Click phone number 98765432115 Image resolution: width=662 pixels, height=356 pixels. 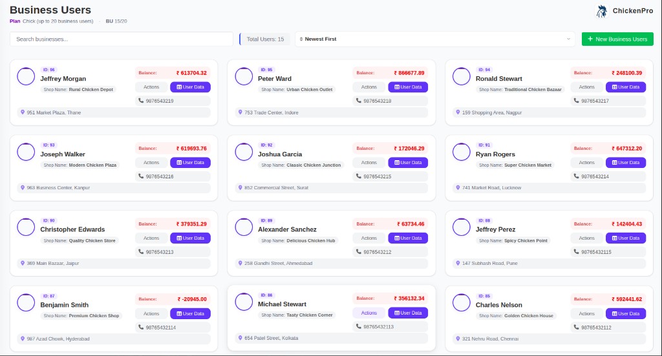pos(596,252)
